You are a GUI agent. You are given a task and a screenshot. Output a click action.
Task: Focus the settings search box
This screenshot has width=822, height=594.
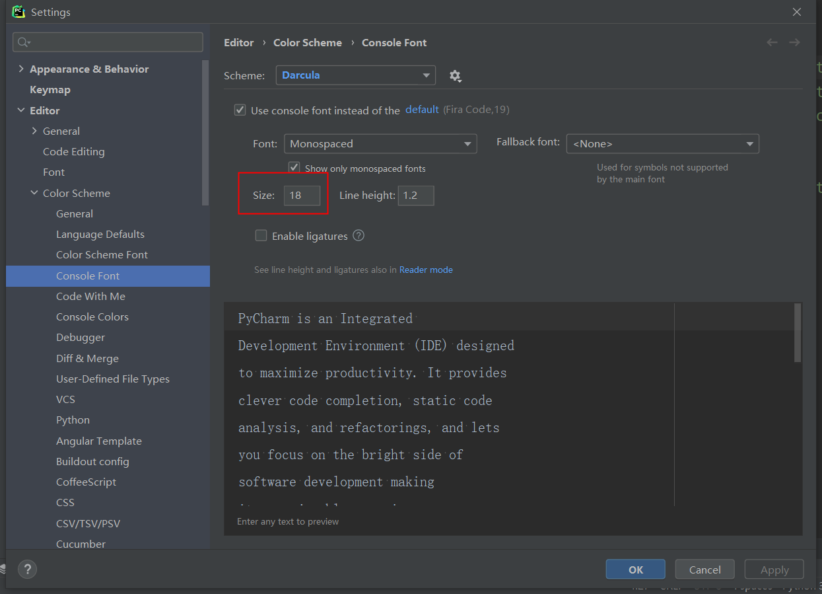click(x=108, y=42)
